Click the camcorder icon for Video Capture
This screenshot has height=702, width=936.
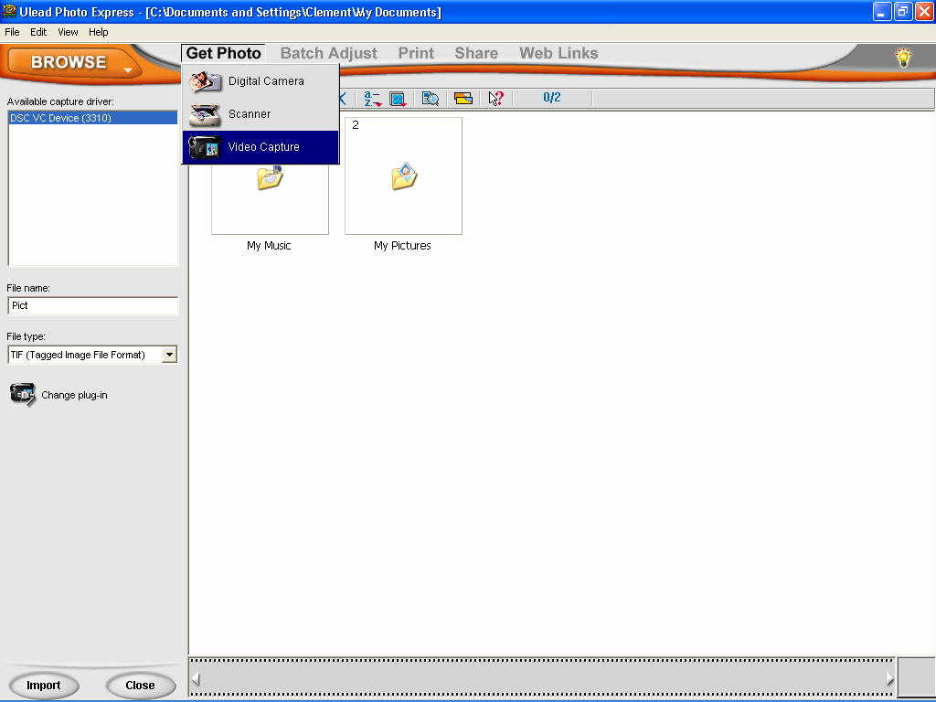coord(205,147)
